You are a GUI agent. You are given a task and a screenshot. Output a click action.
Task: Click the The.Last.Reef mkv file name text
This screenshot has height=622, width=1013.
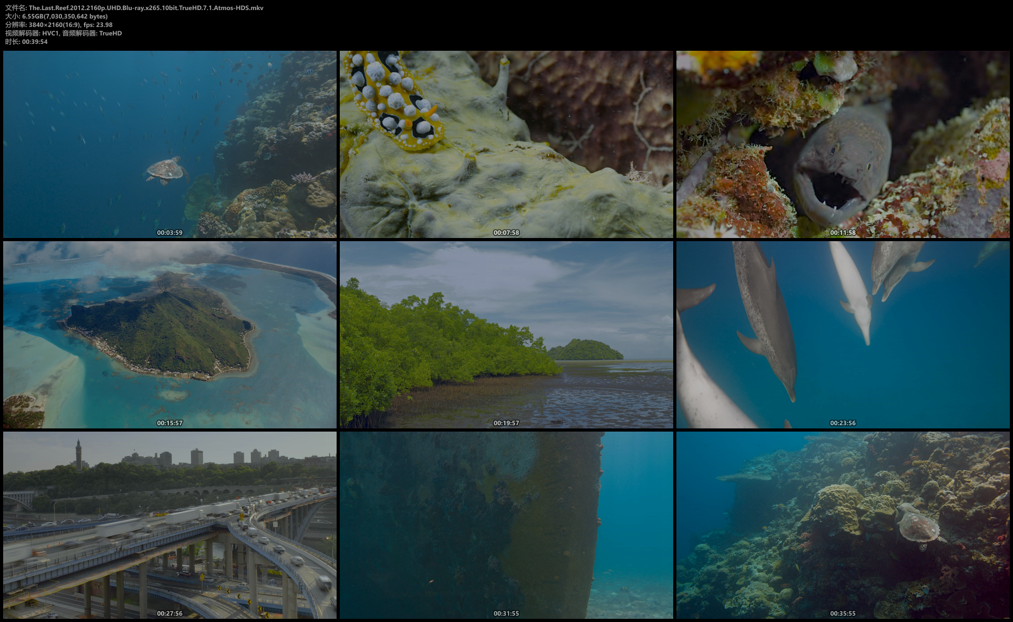(146, 8)
